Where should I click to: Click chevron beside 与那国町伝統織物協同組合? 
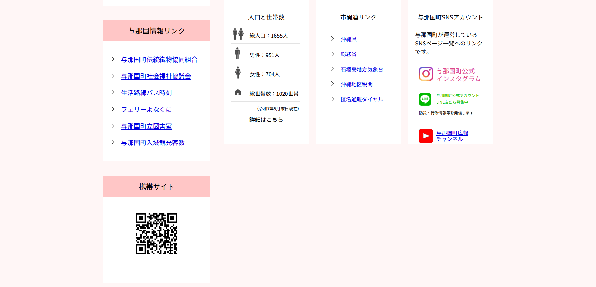point(113,59)
